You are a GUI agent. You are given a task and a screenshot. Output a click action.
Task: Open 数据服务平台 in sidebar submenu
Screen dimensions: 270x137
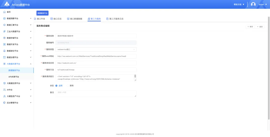17,70
